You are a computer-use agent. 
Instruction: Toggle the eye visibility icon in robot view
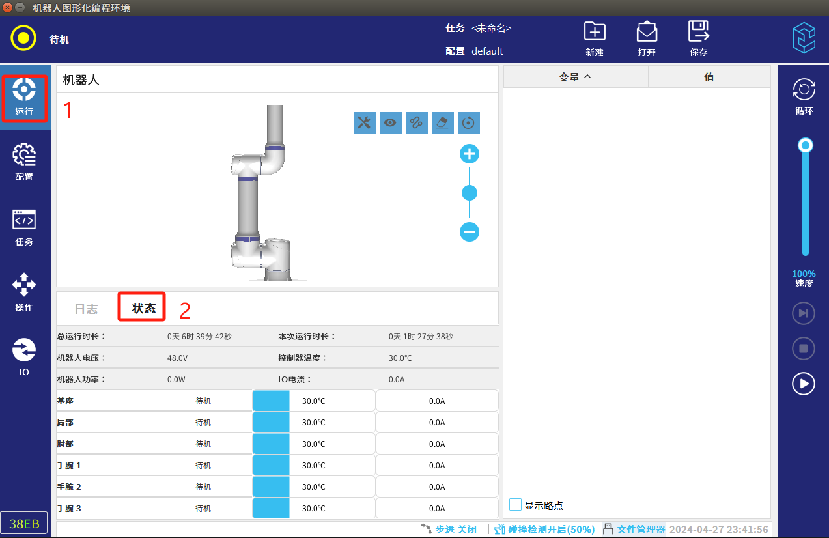coord(391,122)
